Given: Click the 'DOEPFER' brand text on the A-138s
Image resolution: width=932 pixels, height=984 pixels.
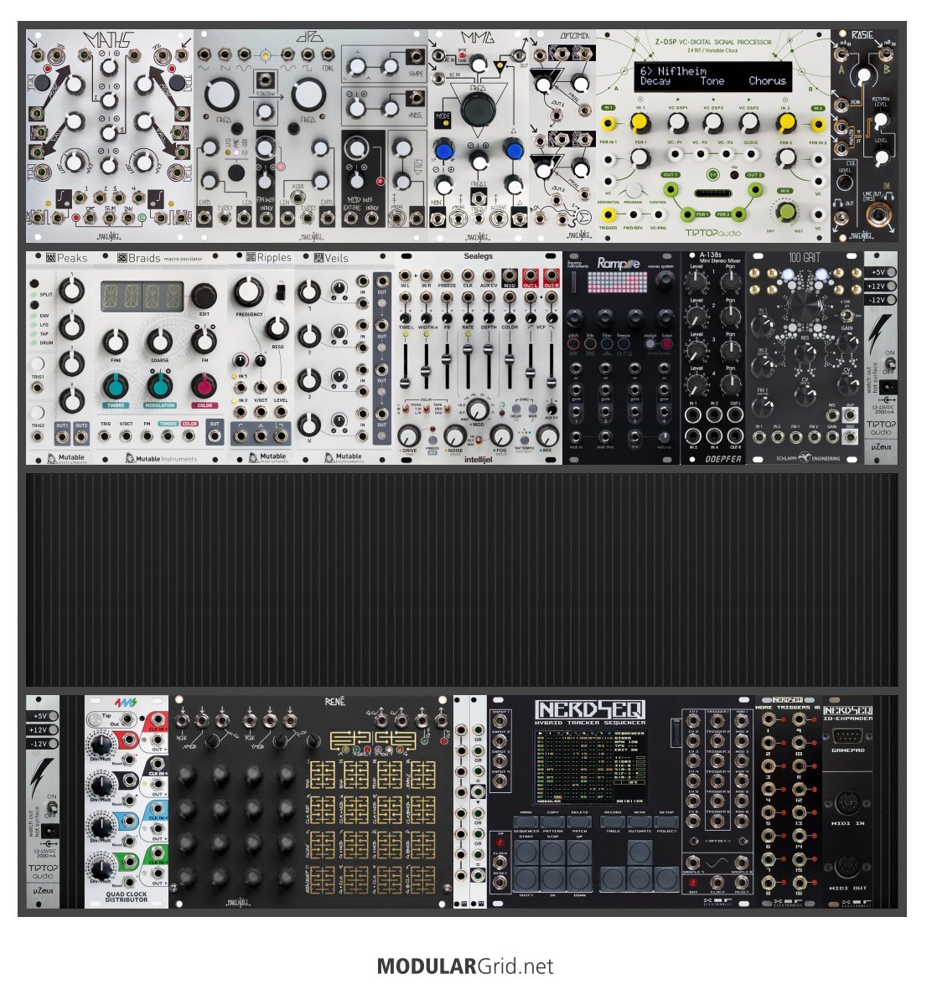Looking at the screenshot, I should coord(722,459).
